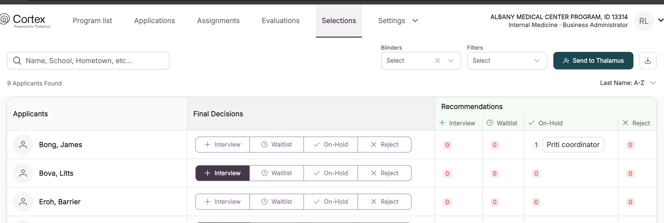Open applicant Eroh, Barrier
The height and width of the screenshot is (223, 664).
coord(60,202)
